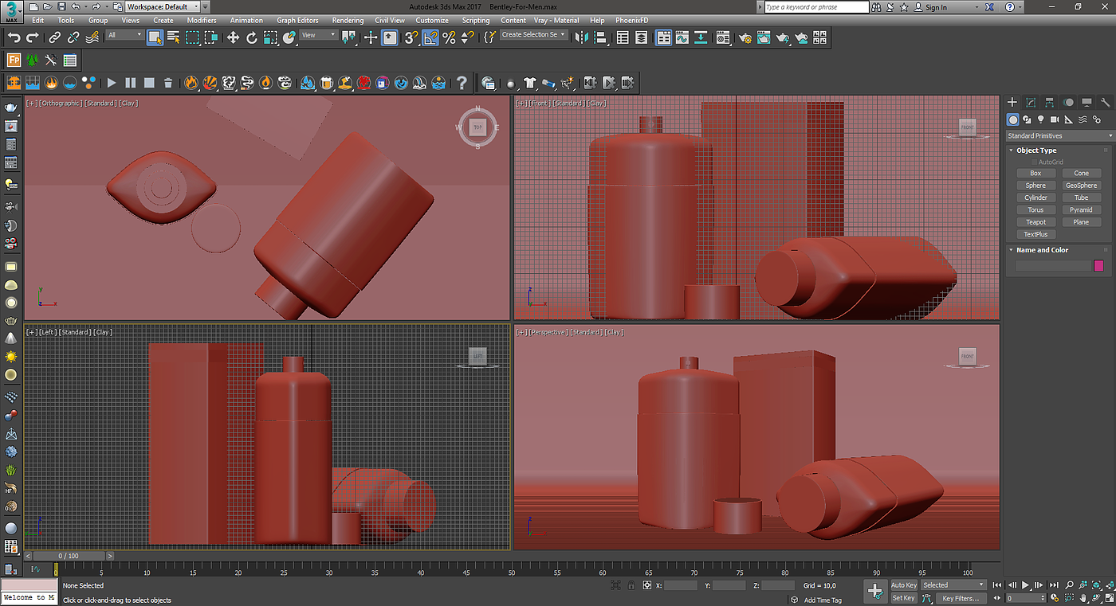Viewport: 1116px width, 606px height.
Task: Collapse the Object Type rollout
Action: click(1035, 151)
